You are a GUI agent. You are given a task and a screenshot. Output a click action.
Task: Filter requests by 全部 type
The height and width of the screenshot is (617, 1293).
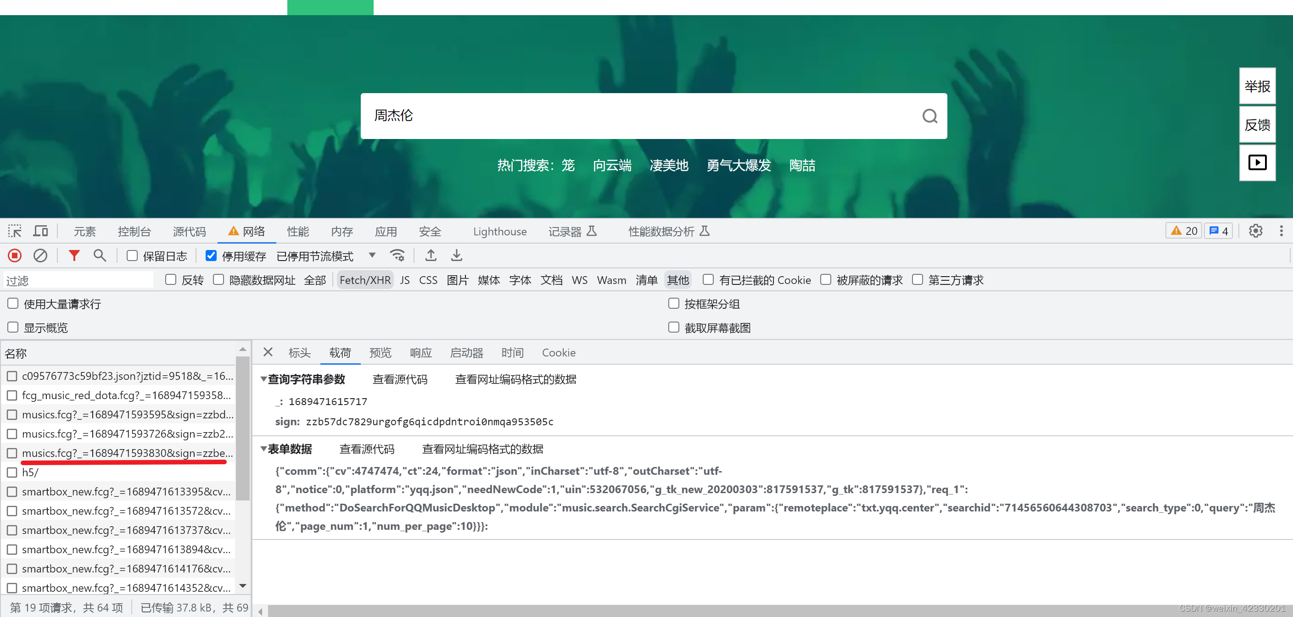pos(315,280)
